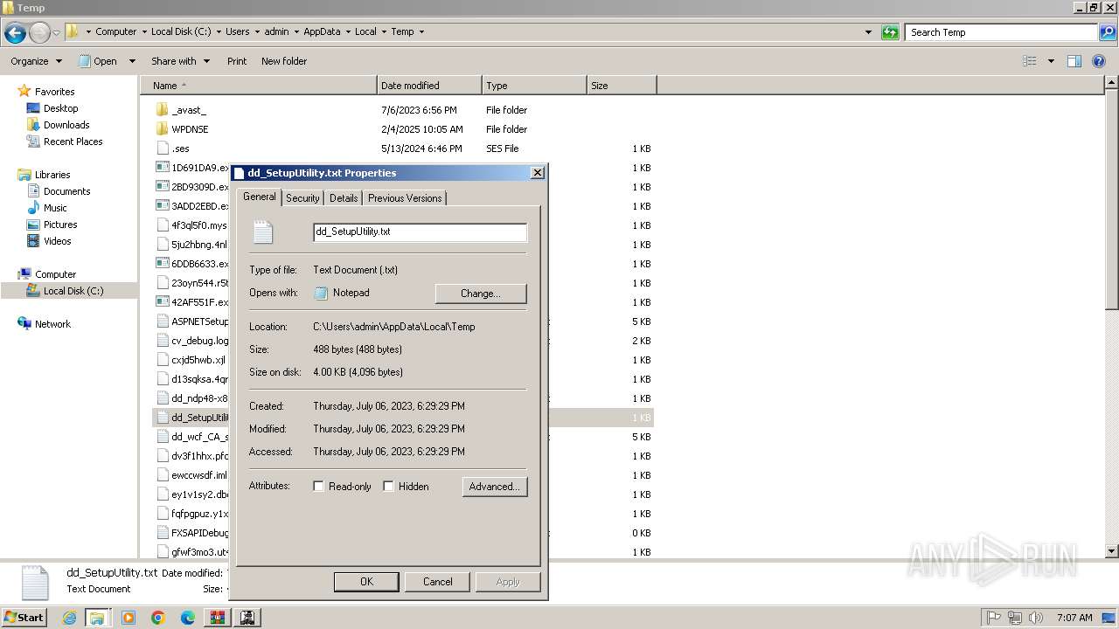
Task: Expand the address bar history dropdown
Action: point(868,32)
